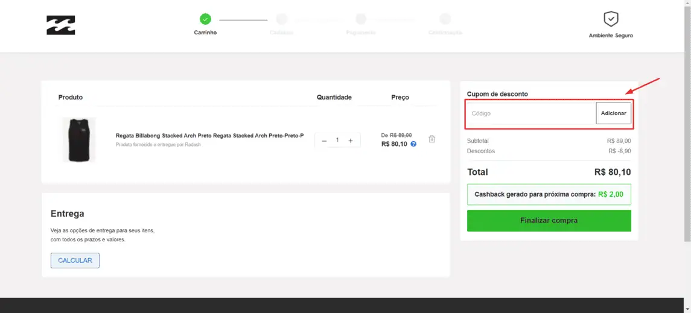The image size is (691, 313).
Task: Click the Billabong wave logo
Action: click(x=61, y=25)
